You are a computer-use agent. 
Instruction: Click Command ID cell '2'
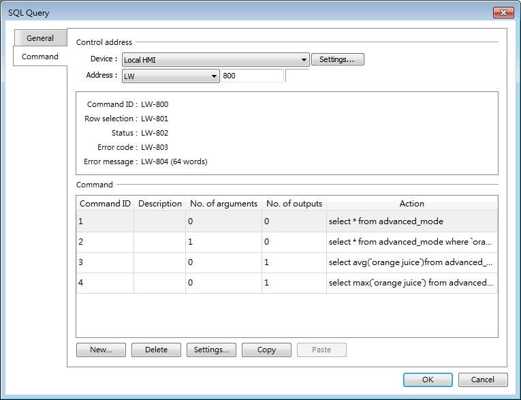105,242
